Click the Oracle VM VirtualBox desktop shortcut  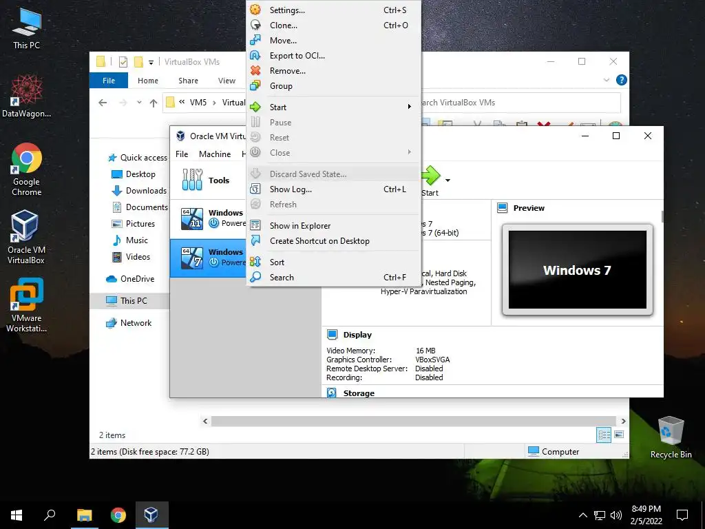tap(25, 237)
